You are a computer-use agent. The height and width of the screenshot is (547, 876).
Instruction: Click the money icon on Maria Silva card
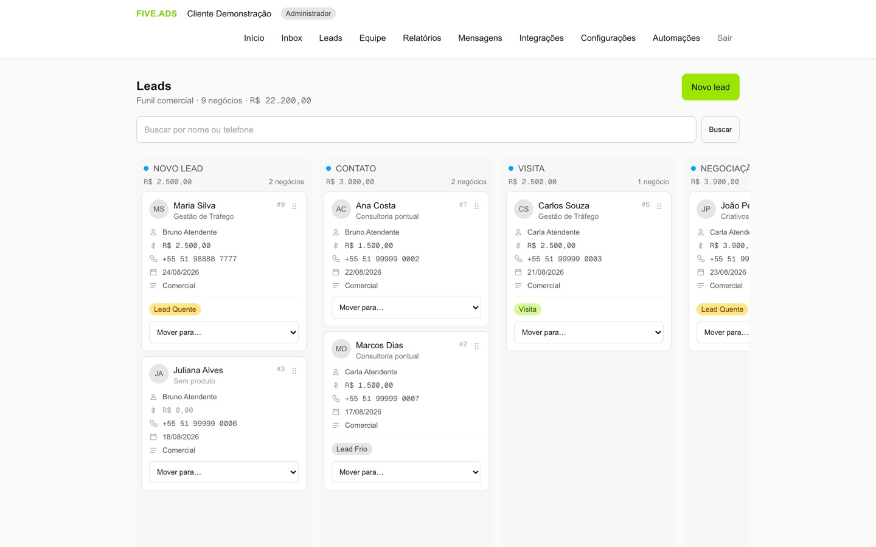coord(153,246)
